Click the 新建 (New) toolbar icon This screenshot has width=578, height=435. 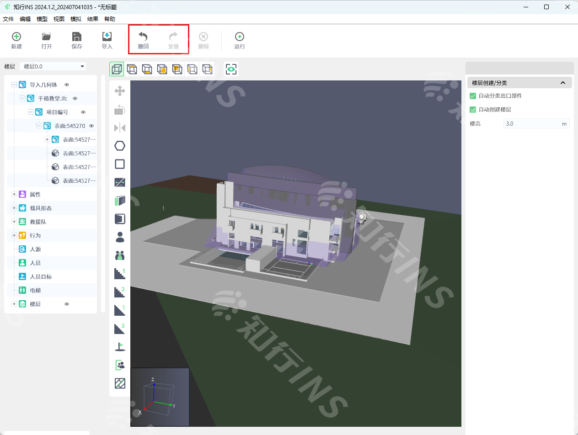coord(16,37)
